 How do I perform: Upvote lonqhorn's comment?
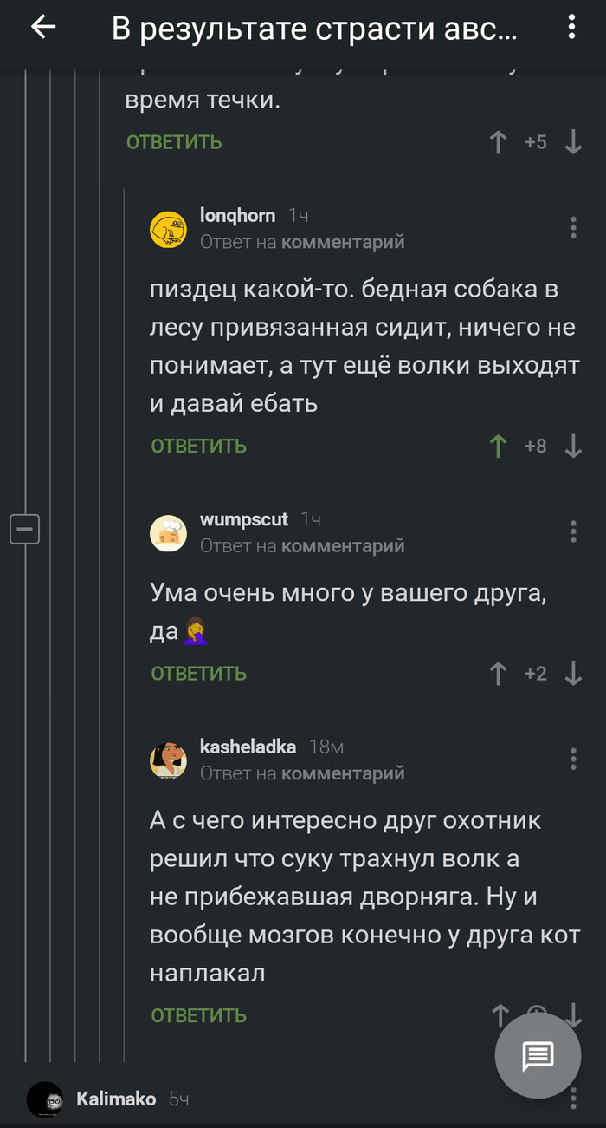tap(498, 446)
